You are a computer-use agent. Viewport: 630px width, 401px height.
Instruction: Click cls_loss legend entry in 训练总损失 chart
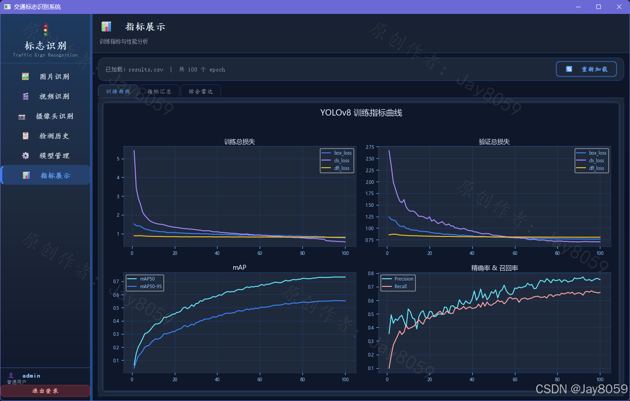click(x=336, y=160)
